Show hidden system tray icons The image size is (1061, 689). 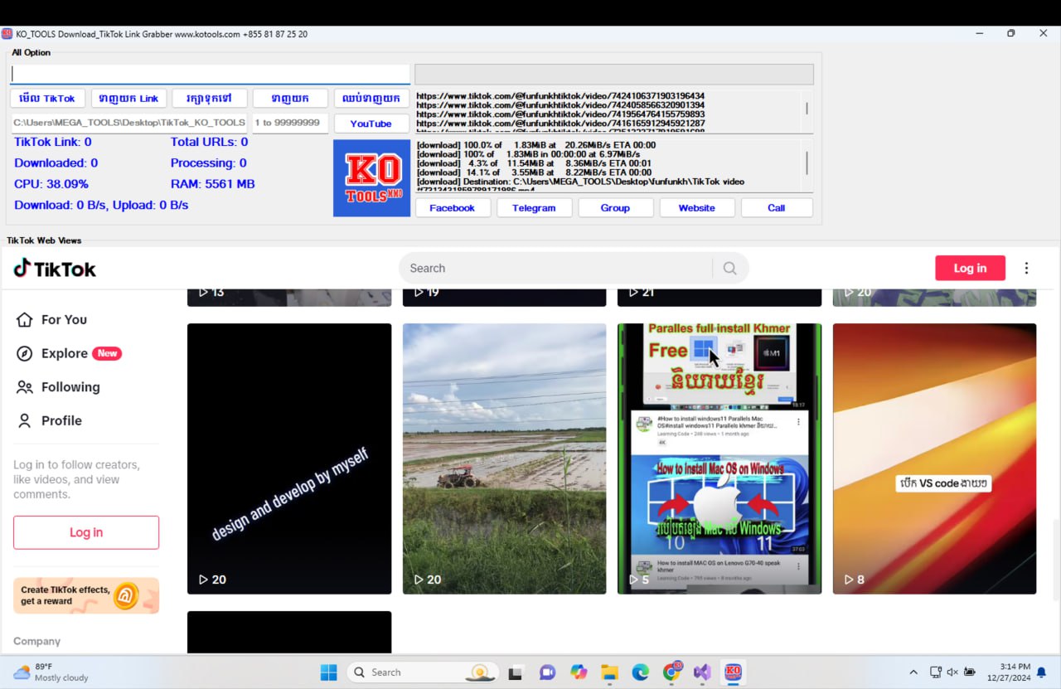913,672
